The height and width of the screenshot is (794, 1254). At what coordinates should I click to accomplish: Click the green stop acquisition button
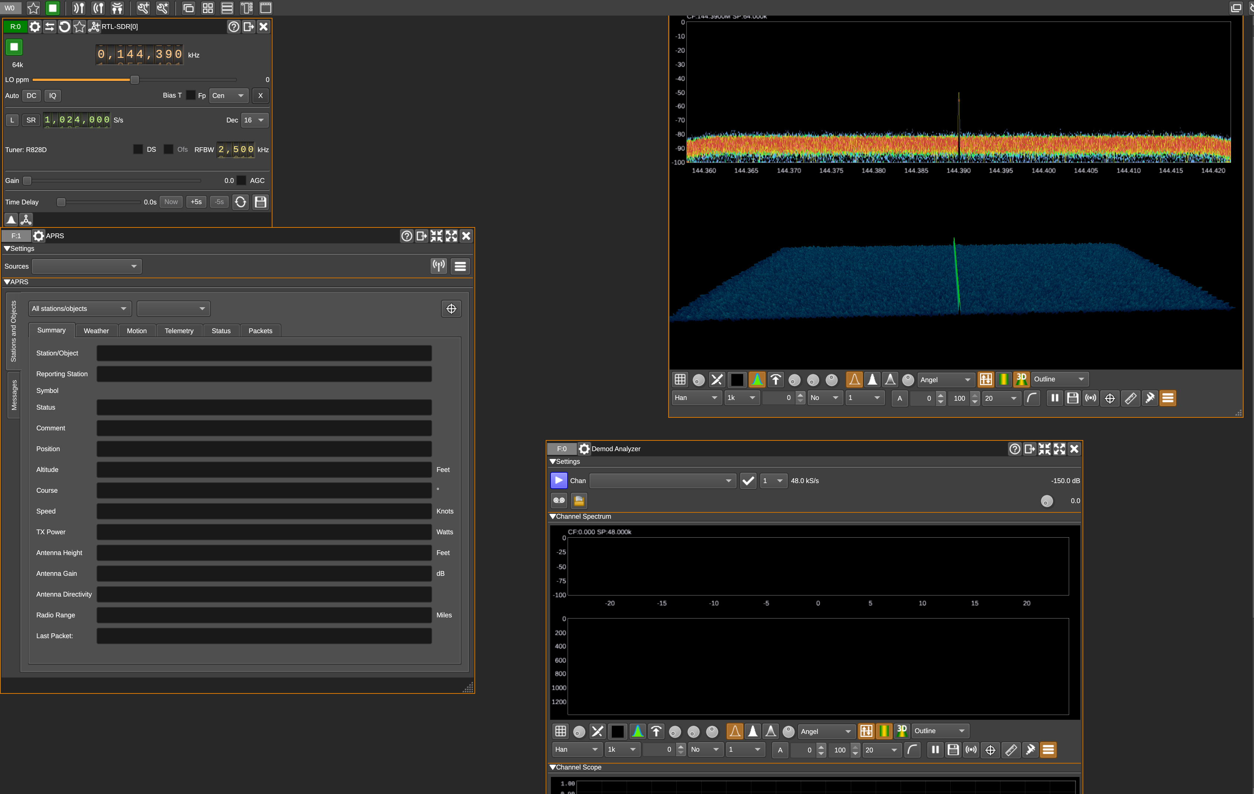(14, 47)
